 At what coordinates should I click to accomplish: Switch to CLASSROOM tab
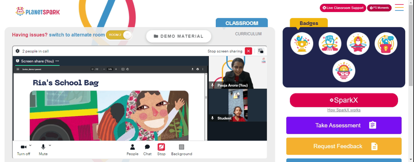(242, 23)
